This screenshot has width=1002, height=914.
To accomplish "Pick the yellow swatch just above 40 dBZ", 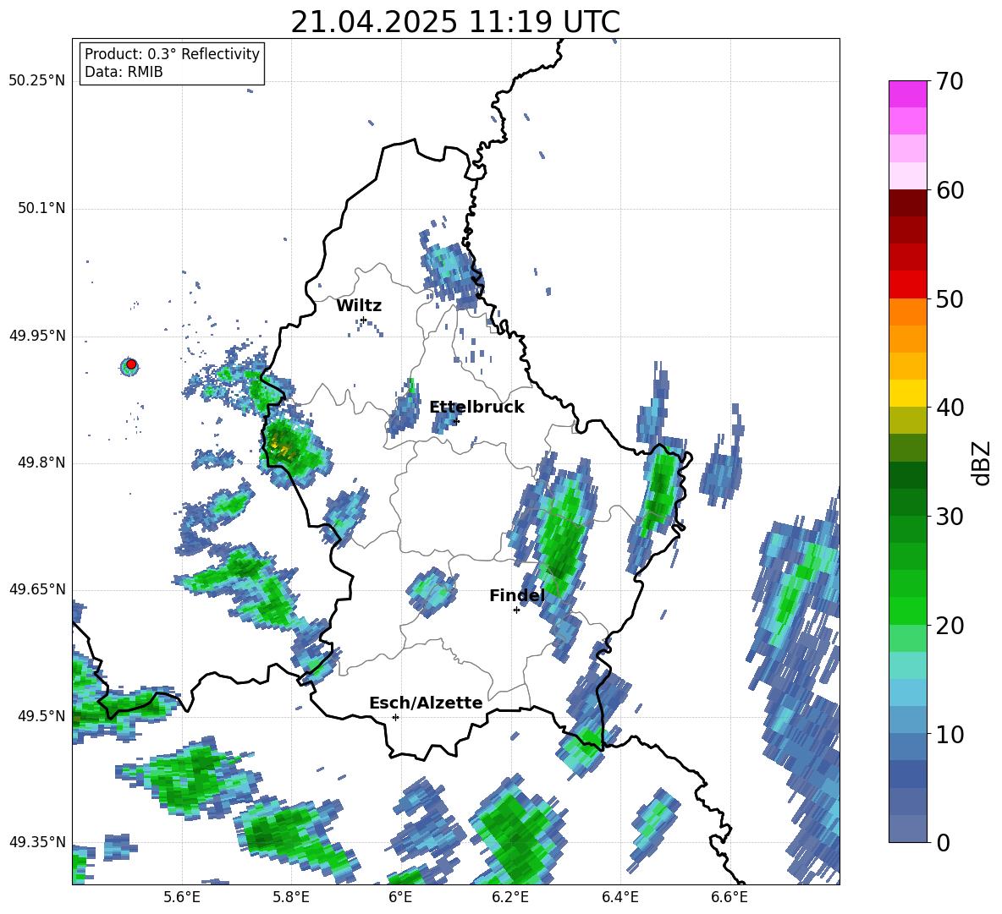I will [907, 393].
